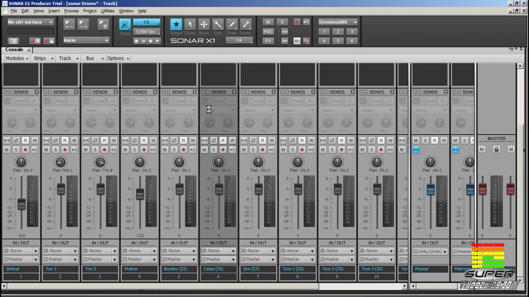Open the Console Bus menu
The height and width of the screenshot is (297, 529).
point(94,58)
